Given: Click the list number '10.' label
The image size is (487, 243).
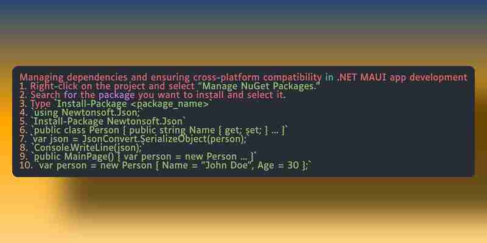Looking at the screenshot, I should (26, 165).
